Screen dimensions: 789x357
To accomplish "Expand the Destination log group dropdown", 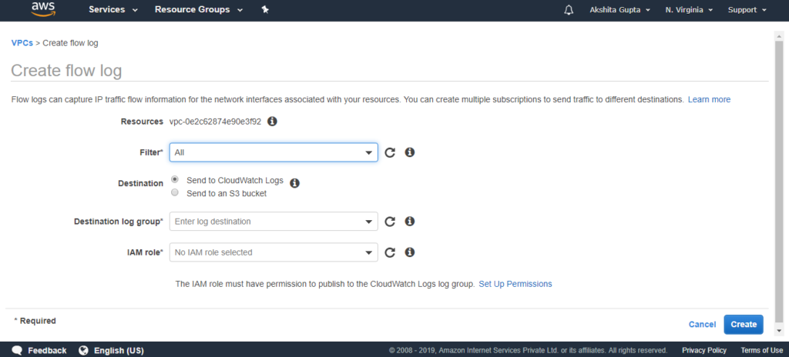I will pyautogui.click(x=274, y=222).
